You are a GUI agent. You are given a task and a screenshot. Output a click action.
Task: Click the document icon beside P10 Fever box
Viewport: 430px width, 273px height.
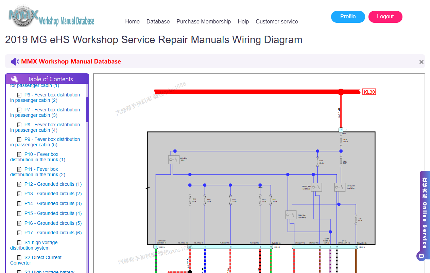(19, 154)
